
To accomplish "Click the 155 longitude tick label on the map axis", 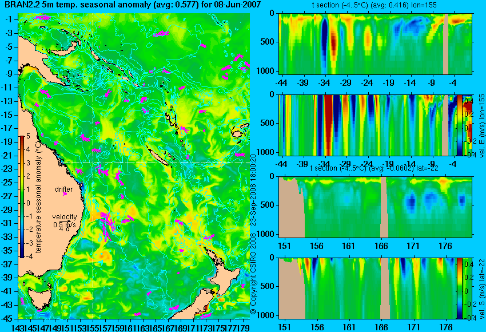I will (93, 326).
